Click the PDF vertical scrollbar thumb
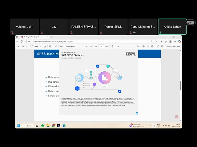This screenshot has height=147, width=197. coord(181,85)
